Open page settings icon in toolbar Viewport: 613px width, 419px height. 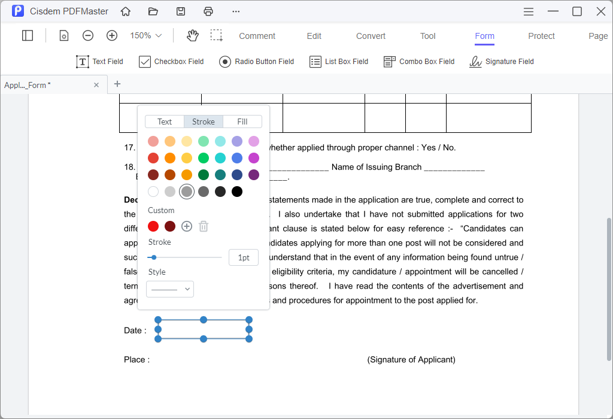click(x=63, y=35)
